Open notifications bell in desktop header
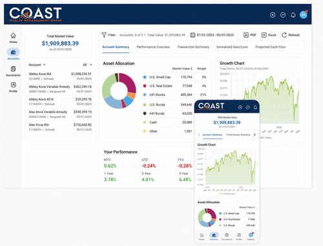Screen dimensions: 323x246 (293, 15)
